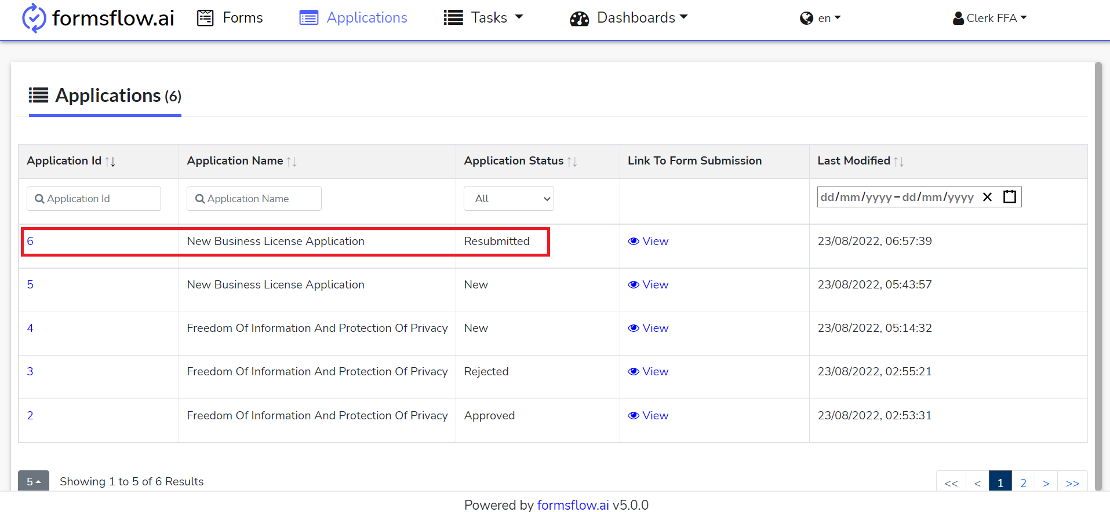Click the vertical page scrollbar
Image resolution: width=1110 pixels, height=512 pixels.
click(x=1098, y=276)
